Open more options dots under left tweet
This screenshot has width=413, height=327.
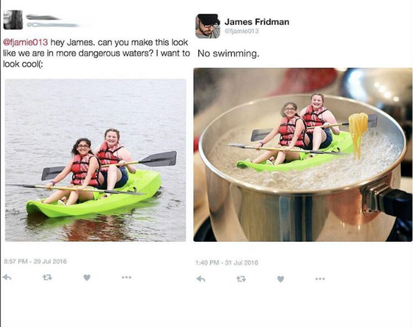coord(127,277)
